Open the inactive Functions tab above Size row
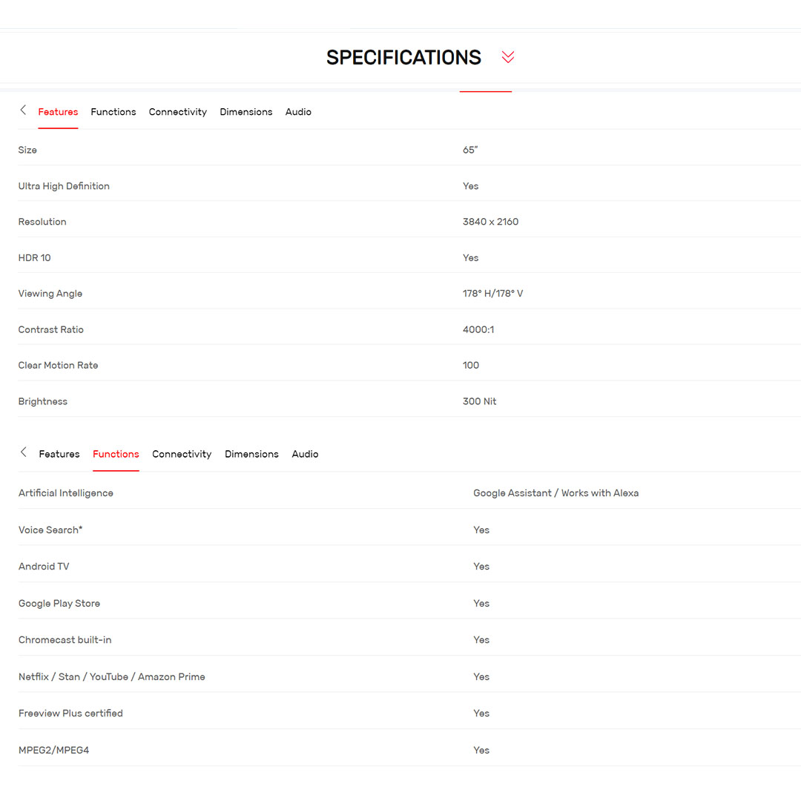Screen dimensions: 801x801 [x=113, y=112]
